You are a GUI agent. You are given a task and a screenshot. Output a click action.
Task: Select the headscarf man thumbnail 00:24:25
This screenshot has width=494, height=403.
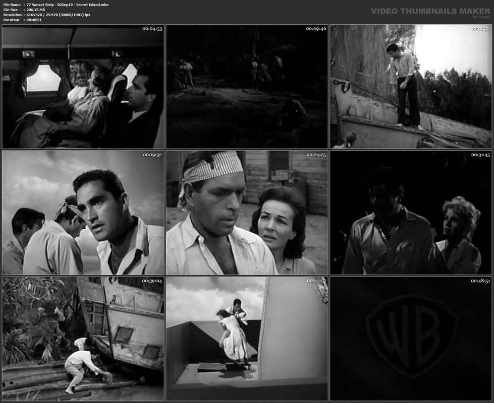point(247,213)
